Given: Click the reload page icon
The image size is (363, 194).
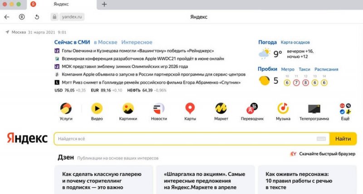Looking at the screenshot, I should (x=37, y=17).
